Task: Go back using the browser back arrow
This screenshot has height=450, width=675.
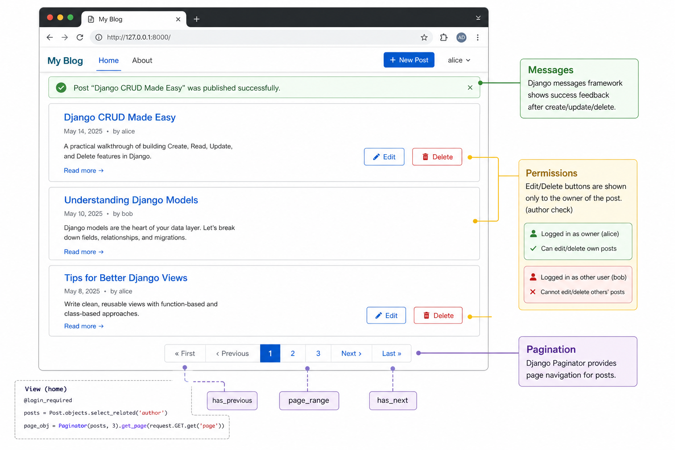Action: pyautogui.click(x=50, y=37)
